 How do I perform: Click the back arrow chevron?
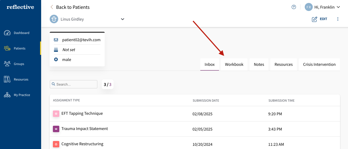(52, 7)
